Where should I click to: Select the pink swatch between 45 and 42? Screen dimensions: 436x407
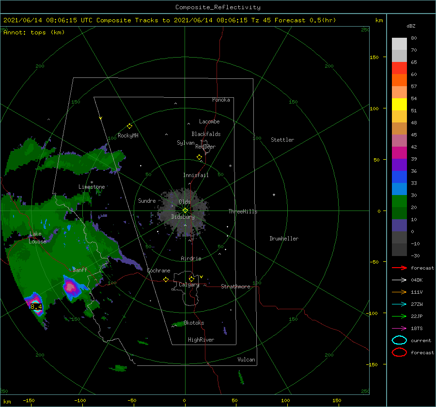(x=399, y=140)
